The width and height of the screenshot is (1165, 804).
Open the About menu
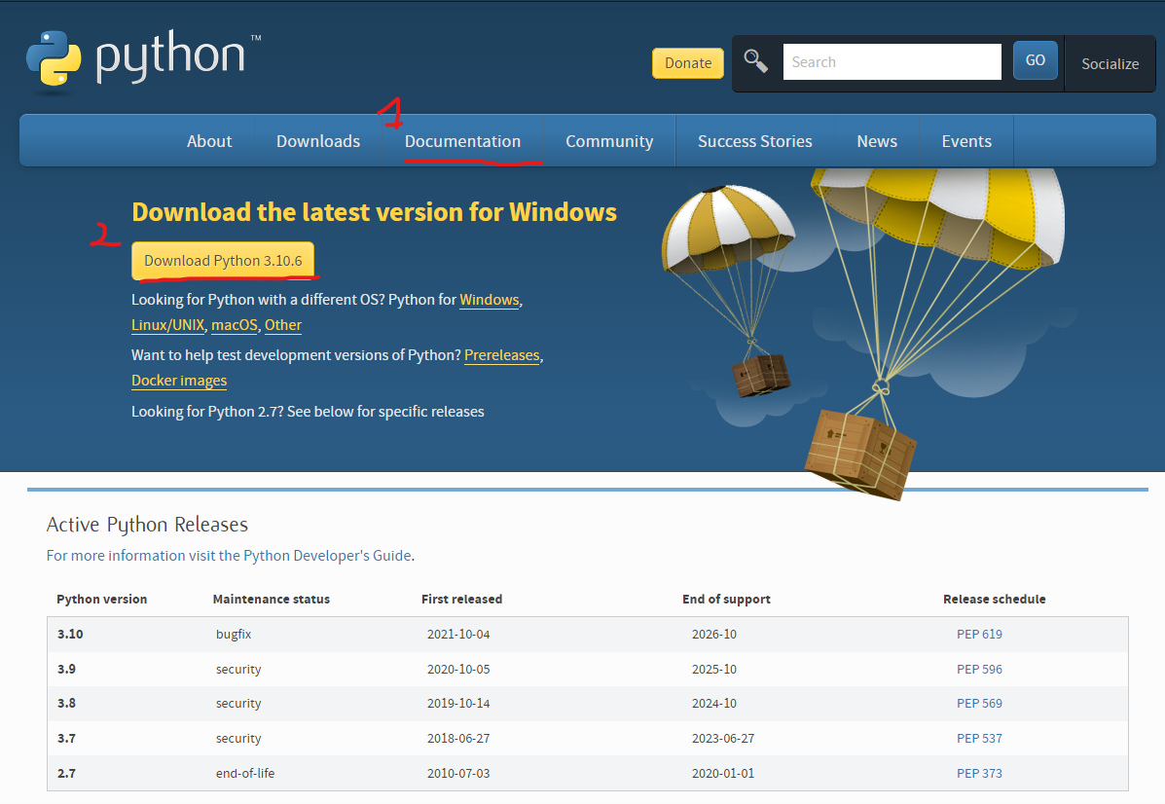tap(209, 141)
